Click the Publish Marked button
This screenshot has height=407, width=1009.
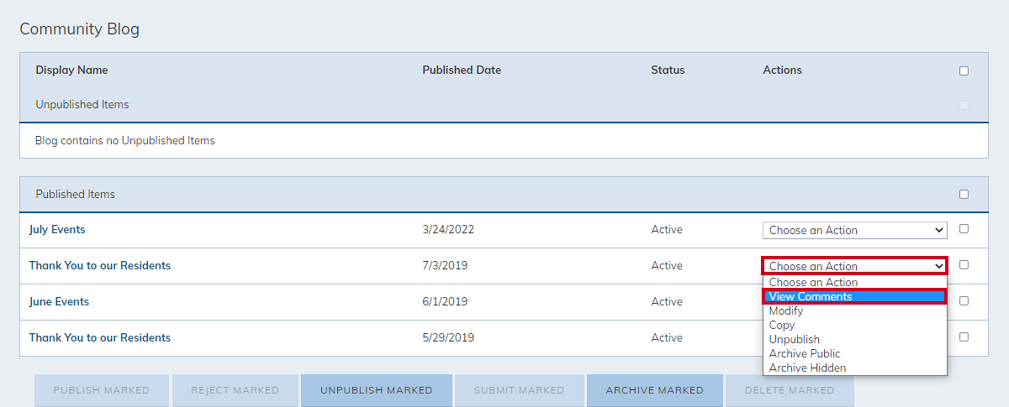(x=102, y=390)
